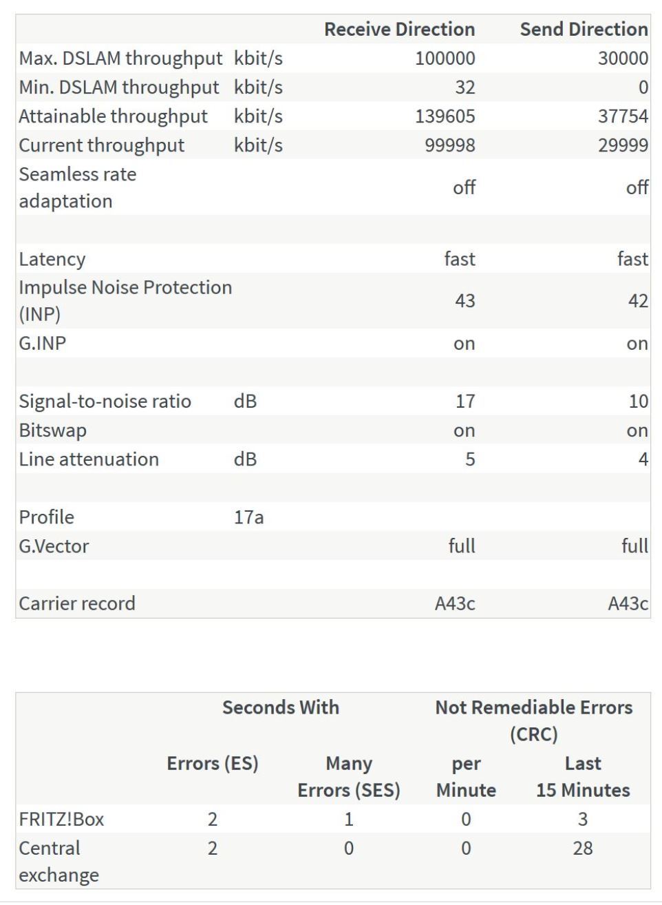The width and height of the screenshot is (662, 905).
Task: Select the G.INP row label
Action: [43, 343]
